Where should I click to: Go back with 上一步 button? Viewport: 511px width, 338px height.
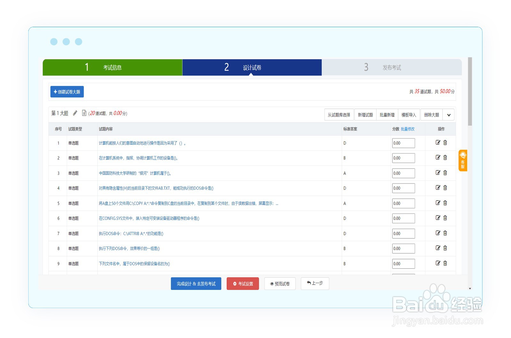coord(315,283)
